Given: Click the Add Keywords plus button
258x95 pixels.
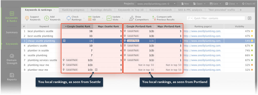Looking at the screenshot, I should coord(52,18).
